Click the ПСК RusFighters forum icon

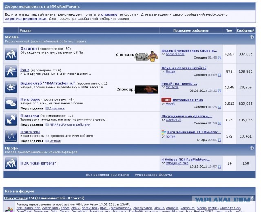pos(11,163)
